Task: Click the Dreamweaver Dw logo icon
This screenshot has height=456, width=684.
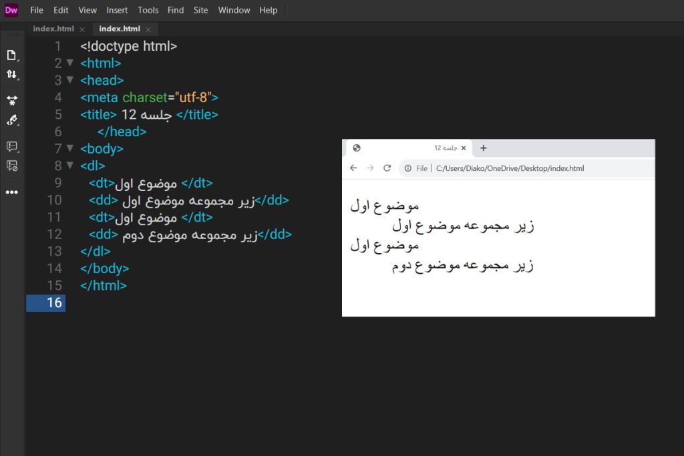Action: pos(11,10)
